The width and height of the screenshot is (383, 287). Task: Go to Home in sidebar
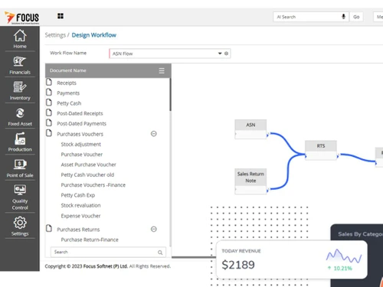20,39
